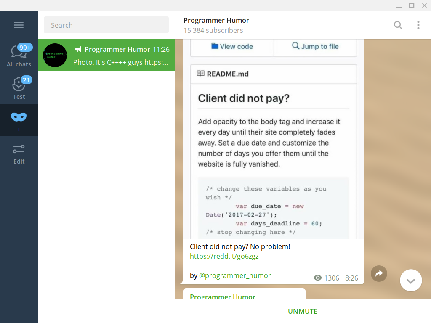Click the views eye icon near 1306
The image size is (431, 323).
(317, 278)
